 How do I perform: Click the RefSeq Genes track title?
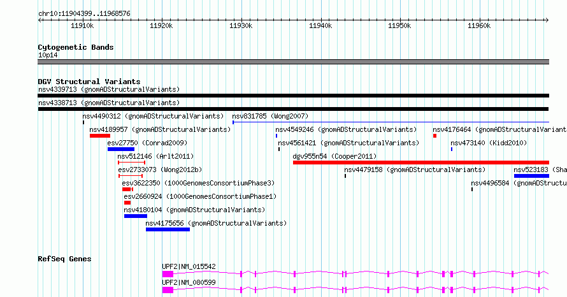[64, 259]
